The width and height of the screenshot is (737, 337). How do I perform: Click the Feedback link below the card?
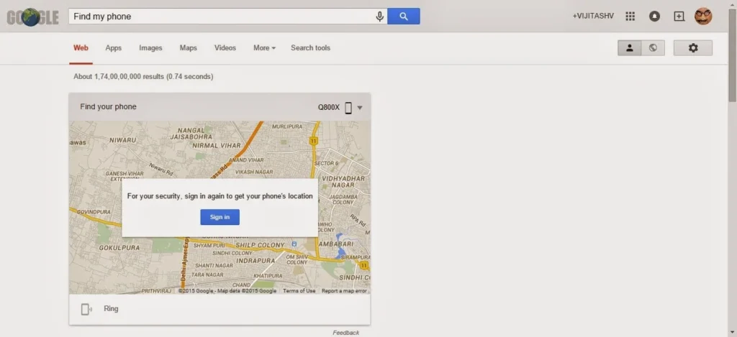click(346, 333)
